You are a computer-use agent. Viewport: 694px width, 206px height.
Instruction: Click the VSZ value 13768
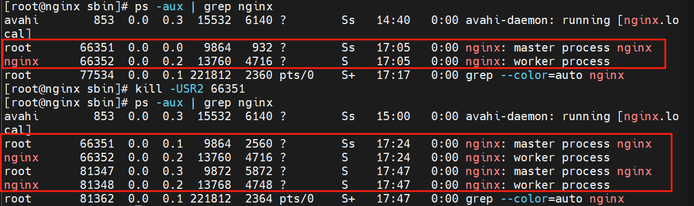click(214, 185)
